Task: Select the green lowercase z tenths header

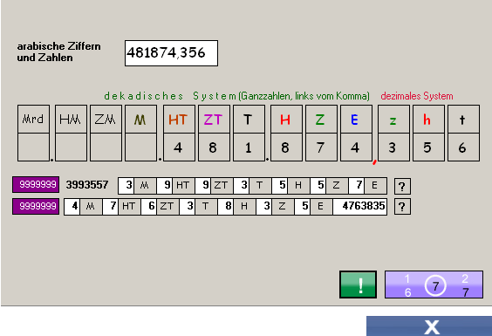Action: coord(393,119)
